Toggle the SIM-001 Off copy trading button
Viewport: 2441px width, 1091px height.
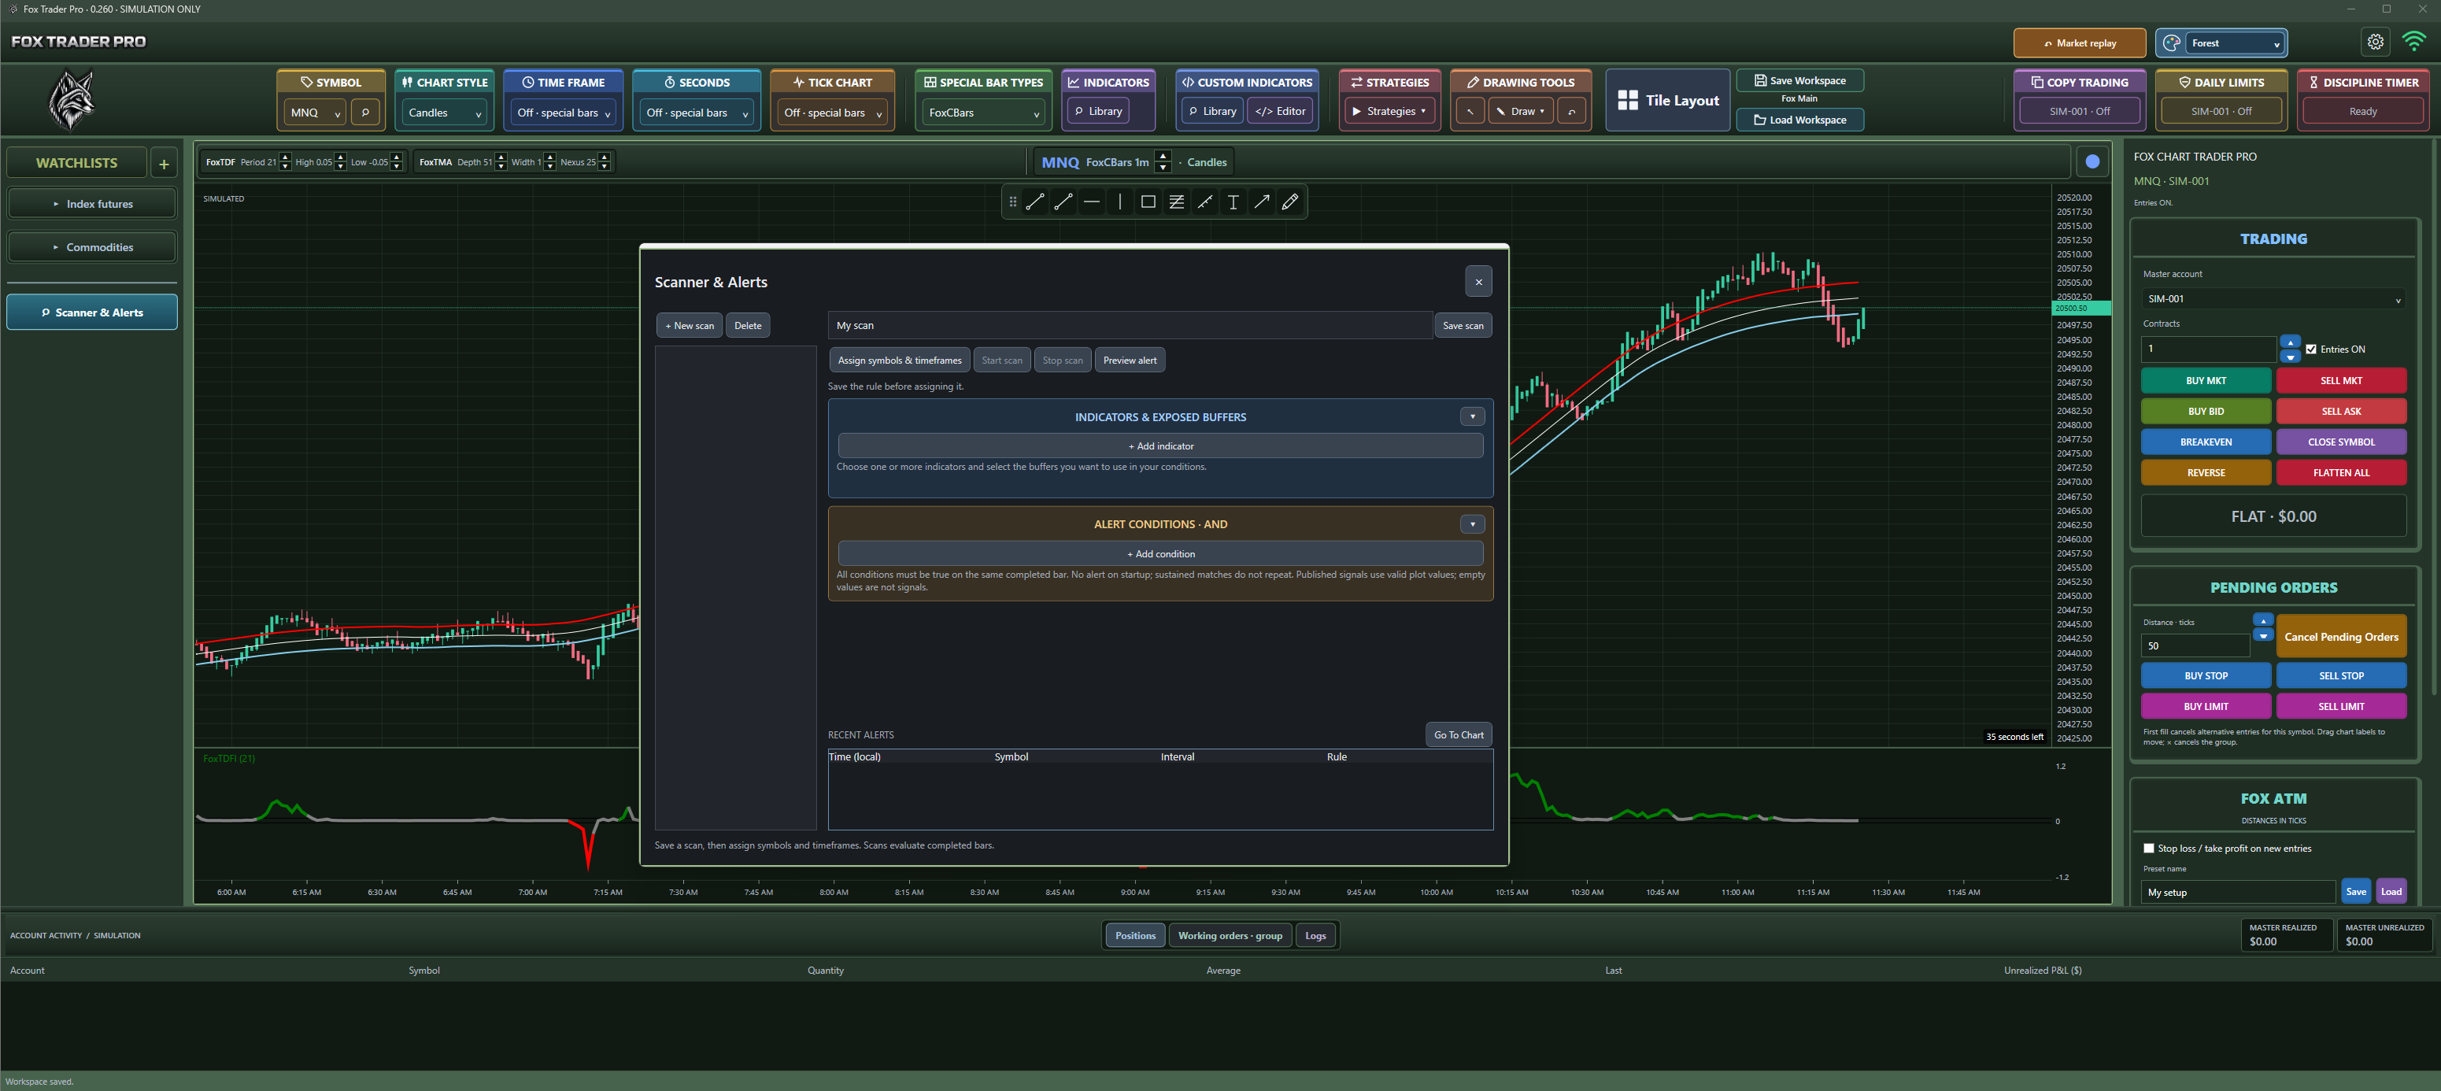(2079, 111)
